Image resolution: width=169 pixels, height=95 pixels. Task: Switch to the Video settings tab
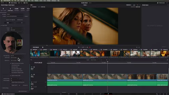[8, 23]
